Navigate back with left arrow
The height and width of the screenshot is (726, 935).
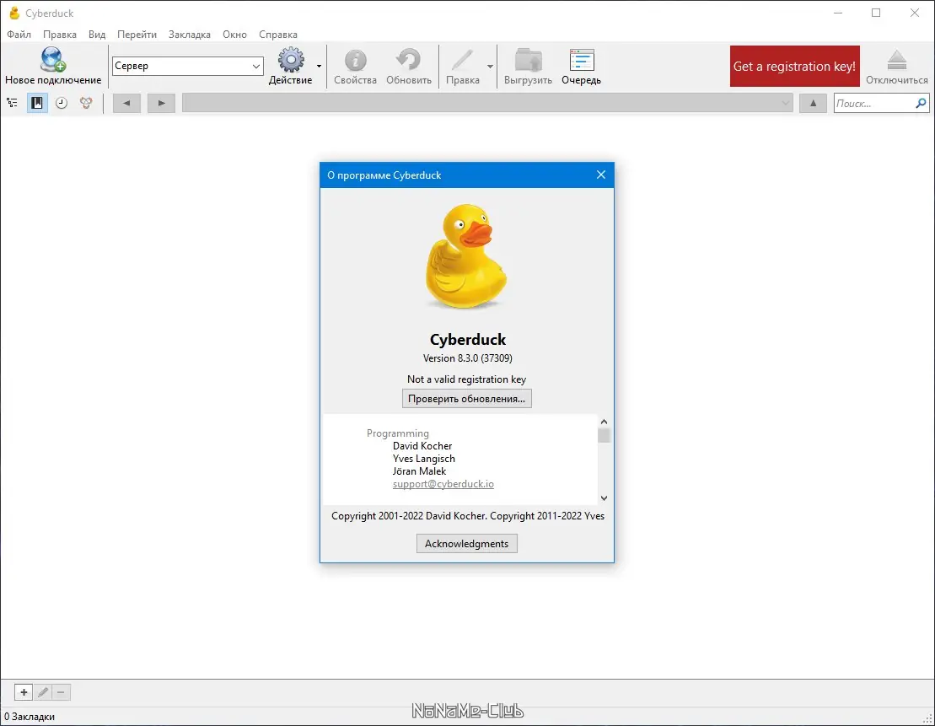(x=126, y=103)
